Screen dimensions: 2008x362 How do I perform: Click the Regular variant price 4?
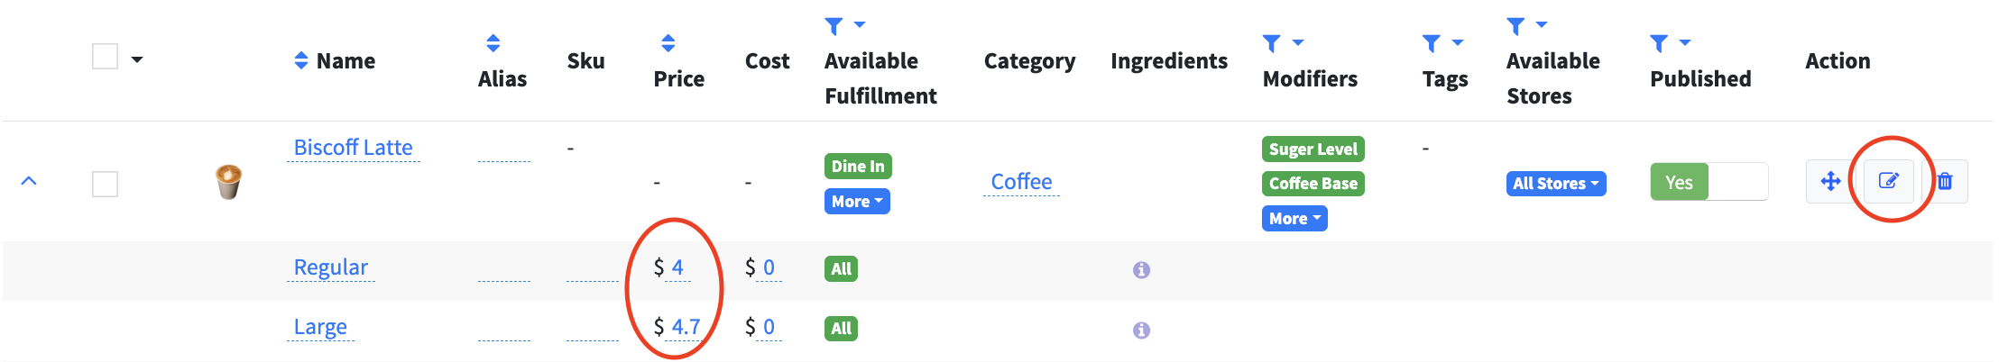click(677, 267)
